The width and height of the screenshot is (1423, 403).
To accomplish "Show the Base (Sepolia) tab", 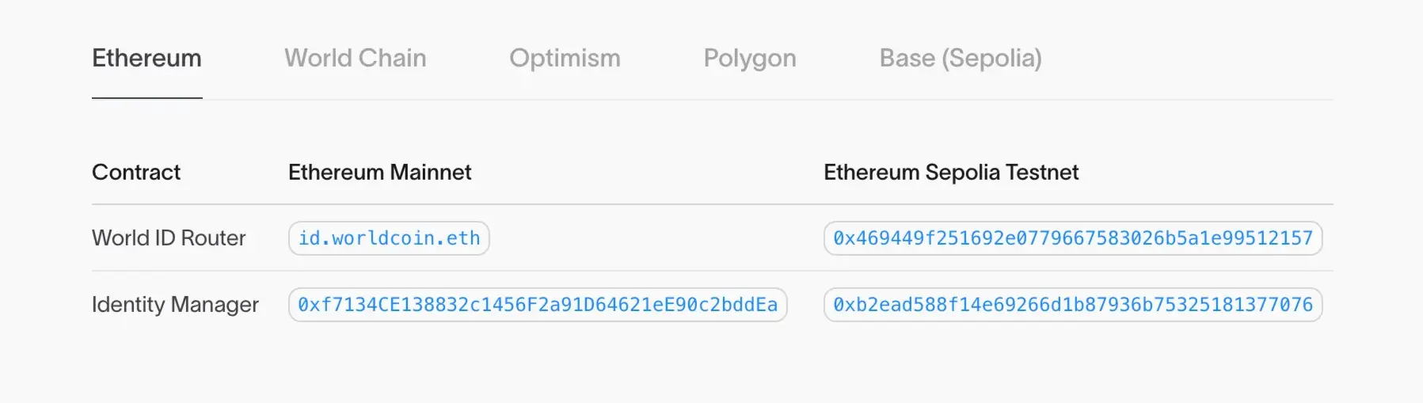I will pos(960,58).
